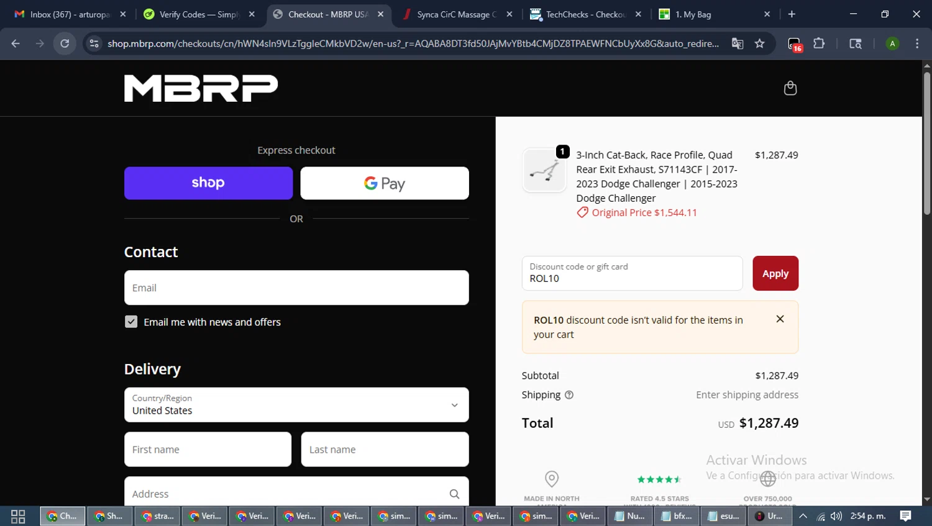Click the network Wi-Fi tray icon
The width and height of the screenshot is (932, 526).
pos(821,516)
